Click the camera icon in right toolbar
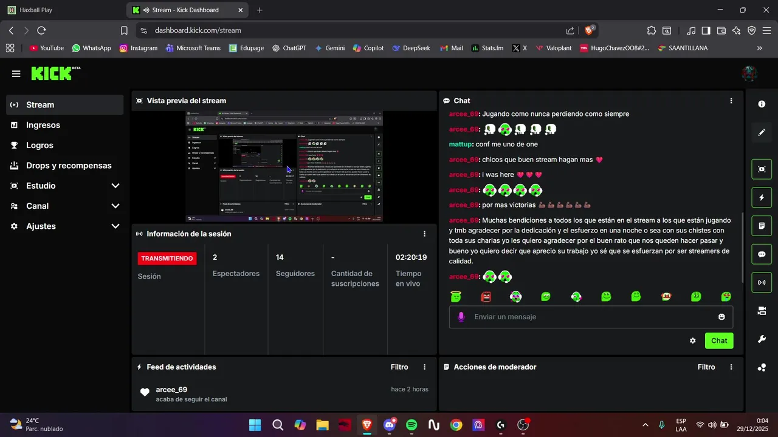This screenshot has width=778, height=437. point(762,311)
